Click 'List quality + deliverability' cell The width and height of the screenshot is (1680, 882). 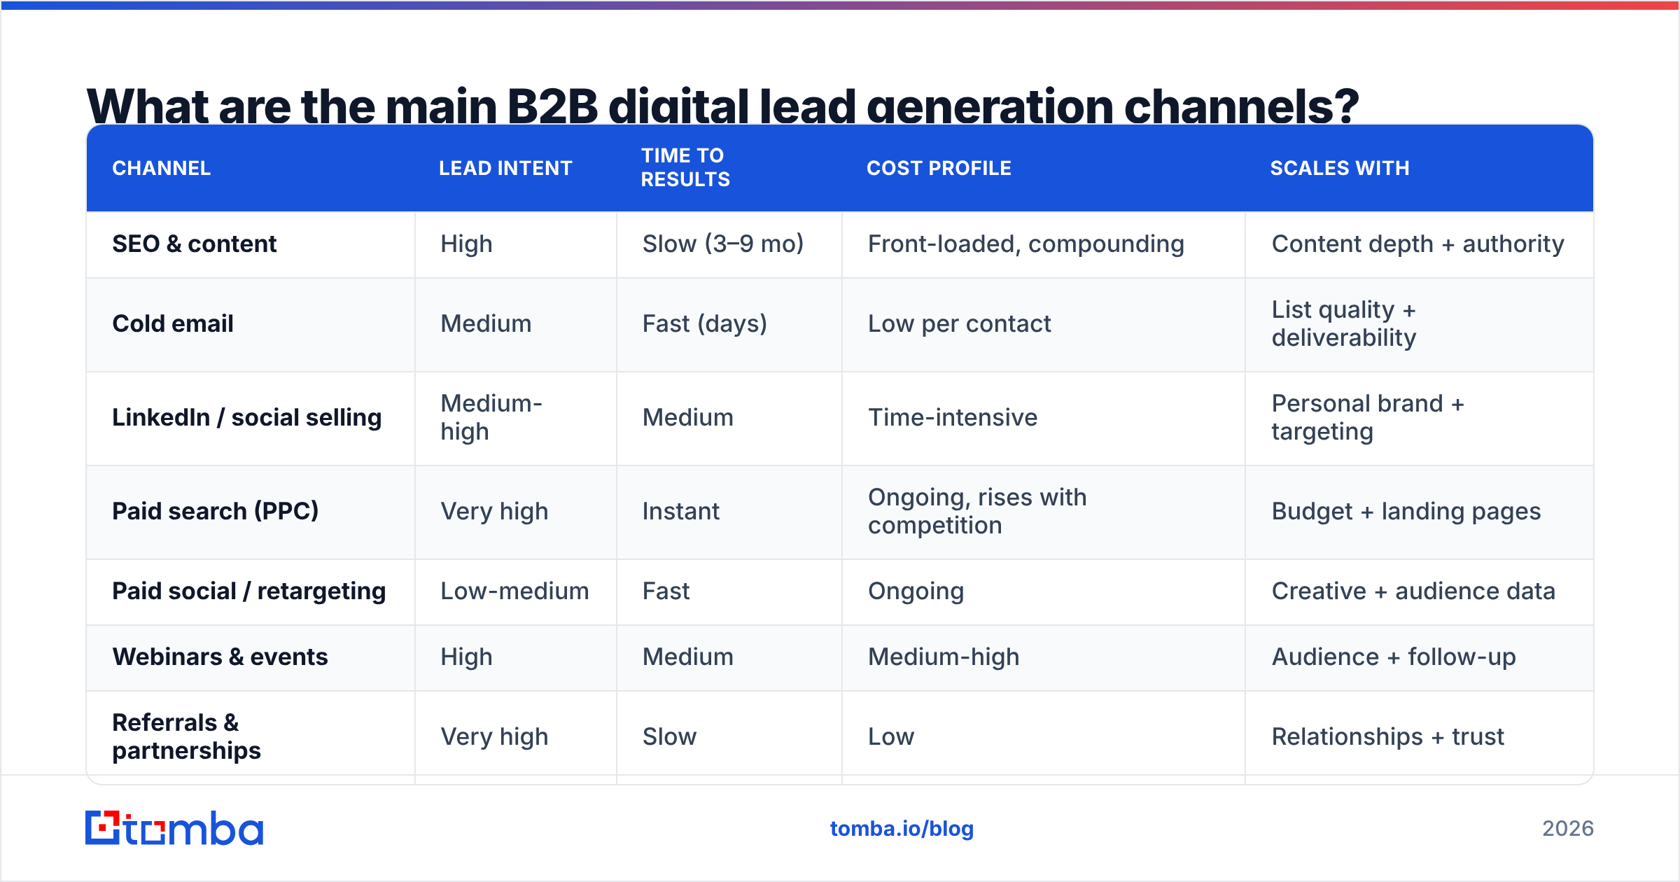point(1344,323)
